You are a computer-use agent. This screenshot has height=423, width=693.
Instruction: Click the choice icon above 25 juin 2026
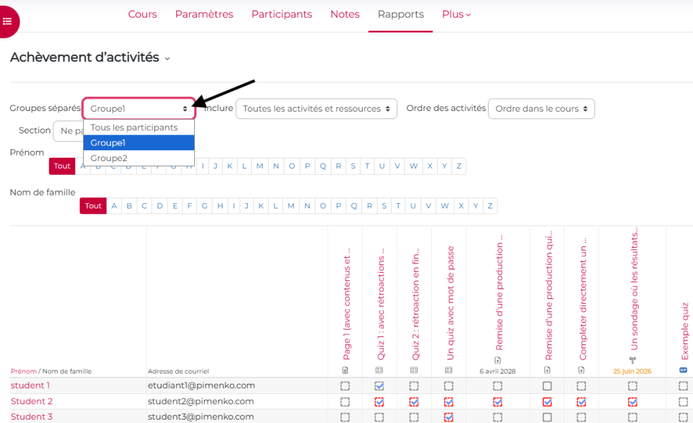pos(633,360)
